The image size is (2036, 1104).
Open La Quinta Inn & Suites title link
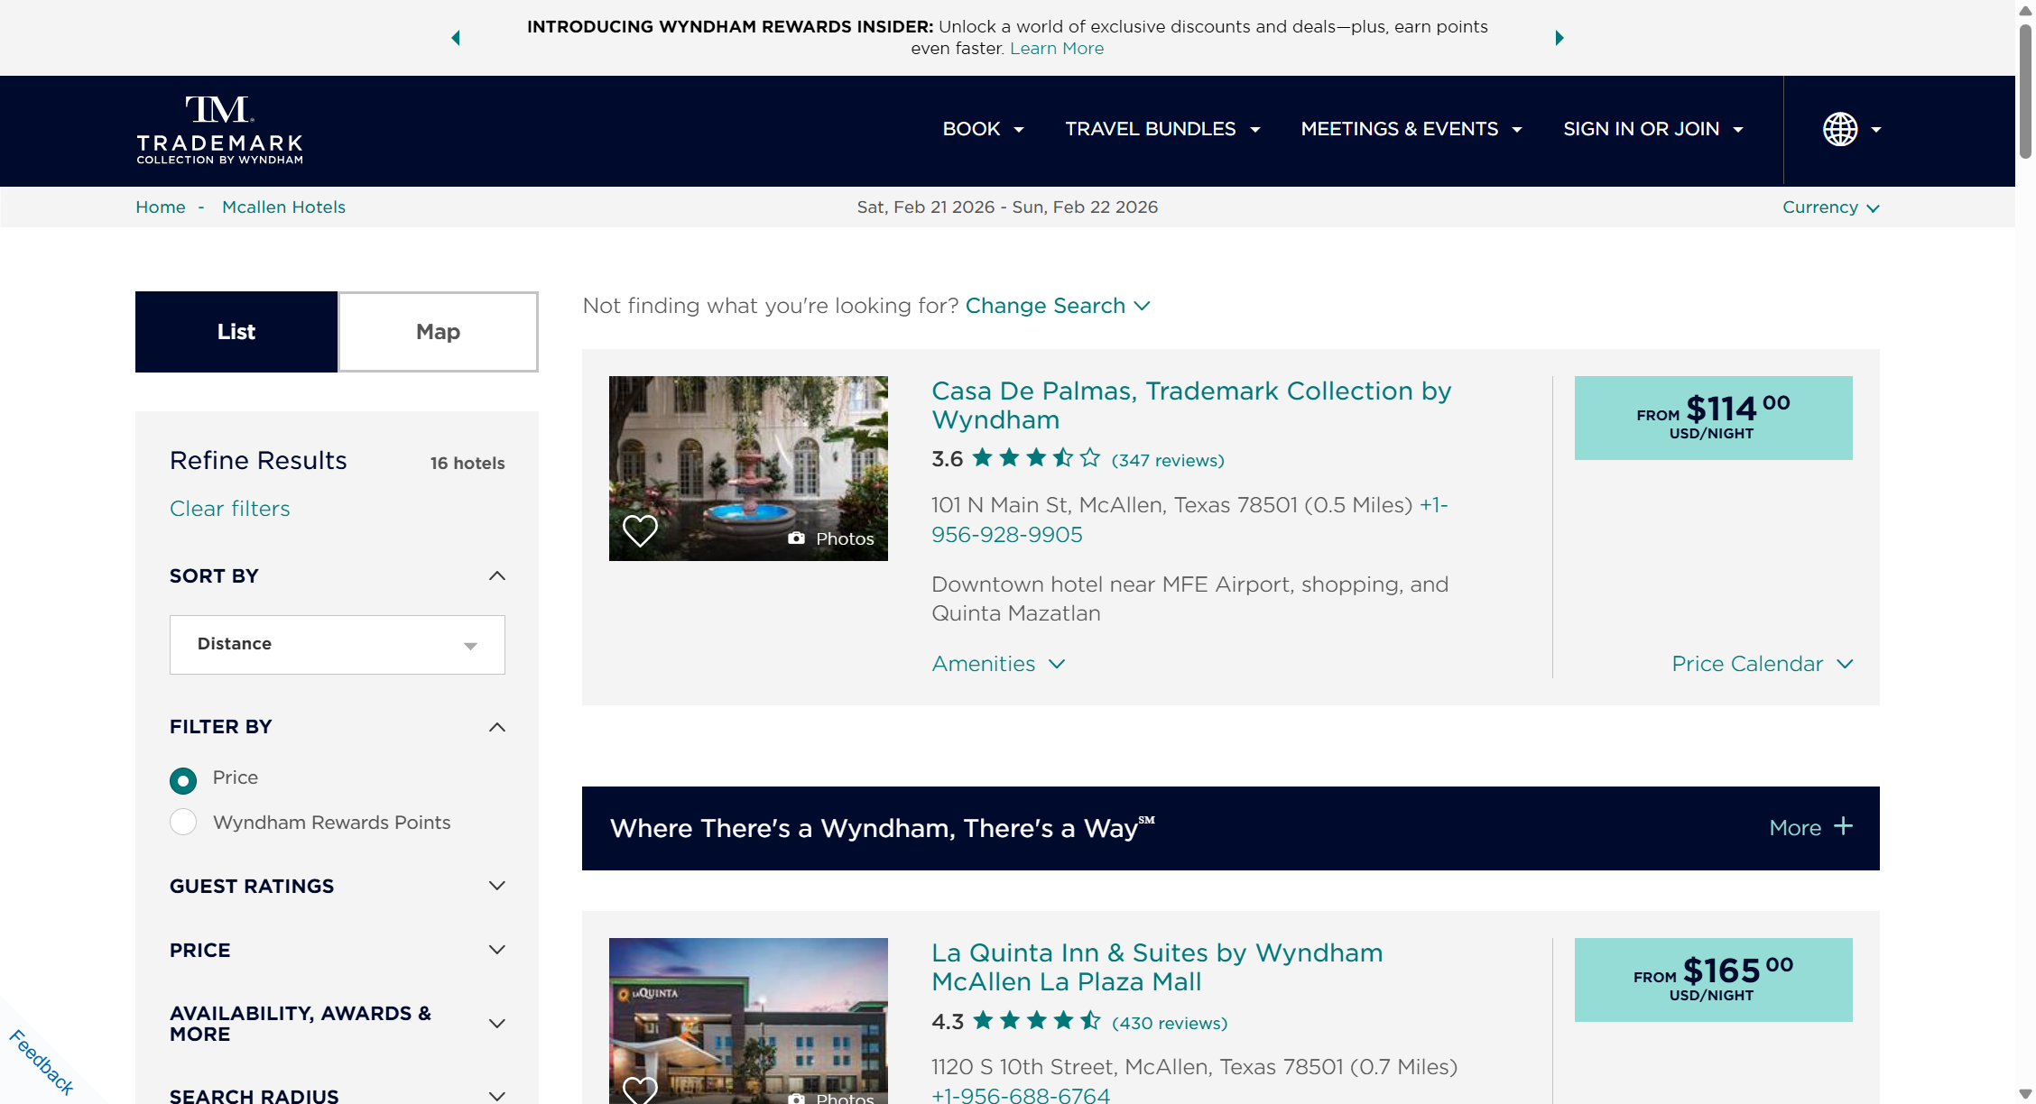1157,967
